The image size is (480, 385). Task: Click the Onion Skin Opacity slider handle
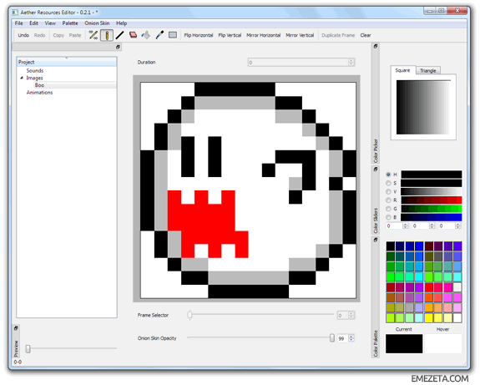[x=332, y=338]
